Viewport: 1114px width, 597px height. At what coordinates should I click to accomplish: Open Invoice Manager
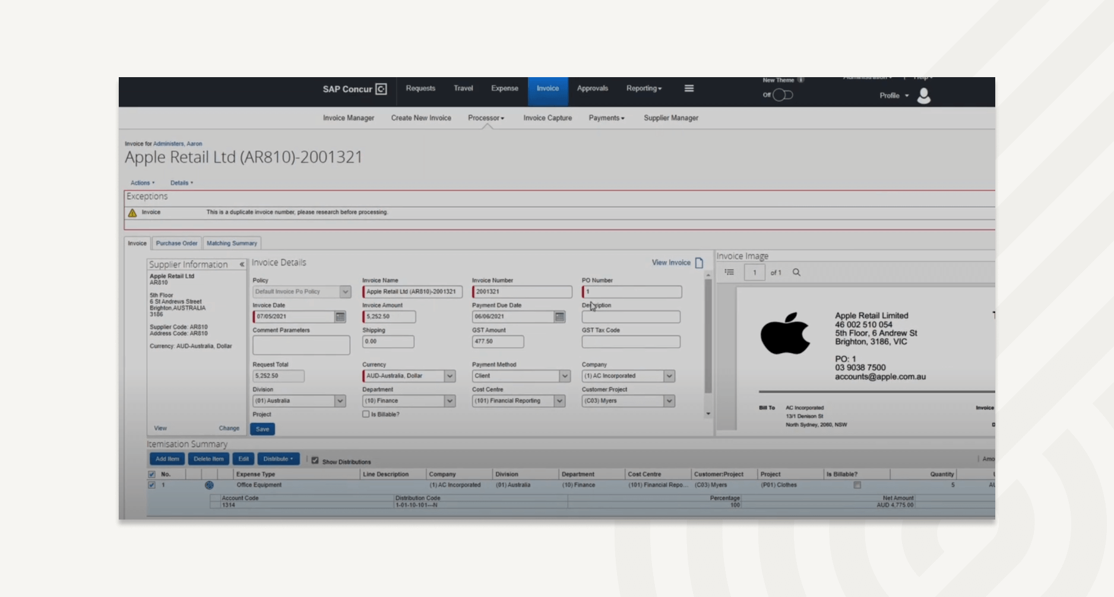point(349,118)
